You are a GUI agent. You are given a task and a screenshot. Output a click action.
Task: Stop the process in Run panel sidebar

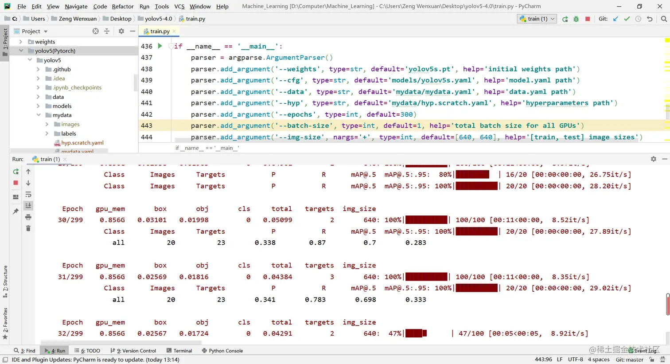16,183
